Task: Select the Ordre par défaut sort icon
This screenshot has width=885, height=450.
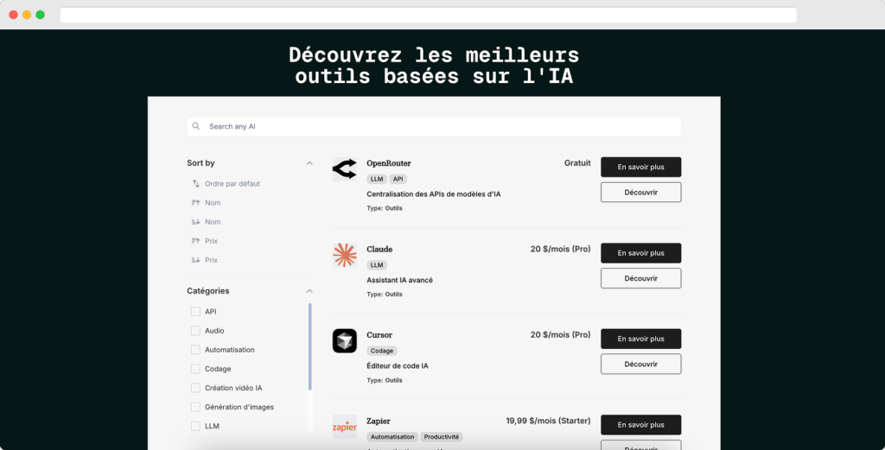Action: 195,184
